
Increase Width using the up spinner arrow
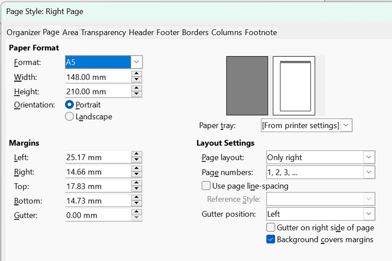tap(136, 74)
